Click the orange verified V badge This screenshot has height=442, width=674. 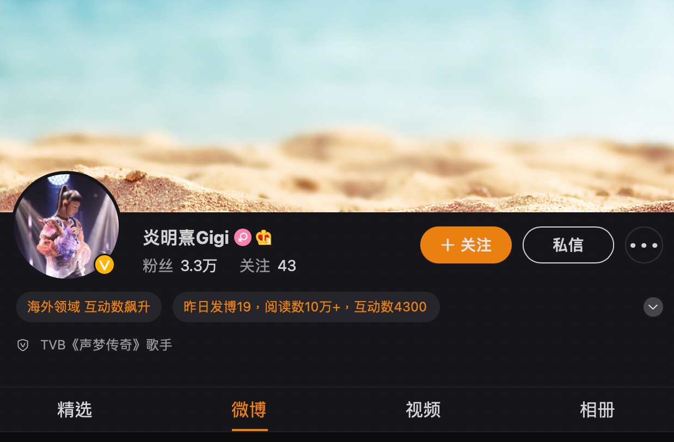[x=105, y=265]
